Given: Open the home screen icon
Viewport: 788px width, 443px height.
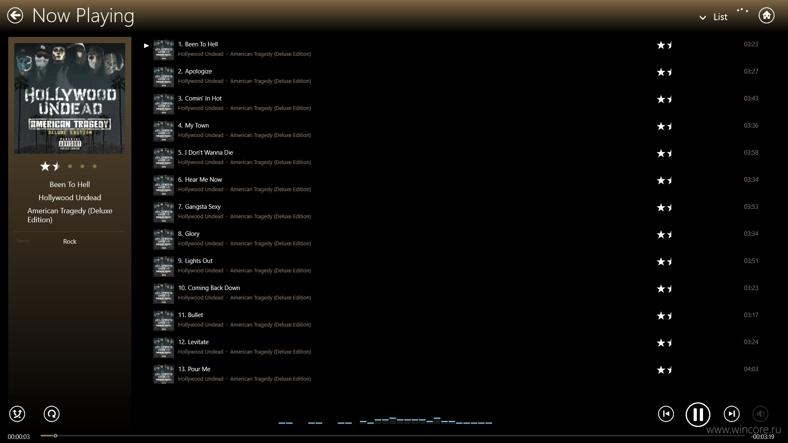Looking at the screenshot, I should coord(766,16).
